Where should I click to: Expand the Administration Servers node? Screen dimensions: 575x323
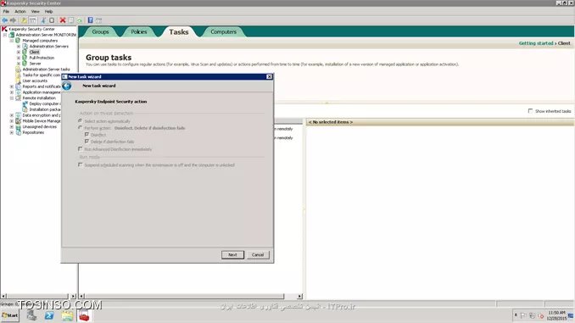[19, 46]
